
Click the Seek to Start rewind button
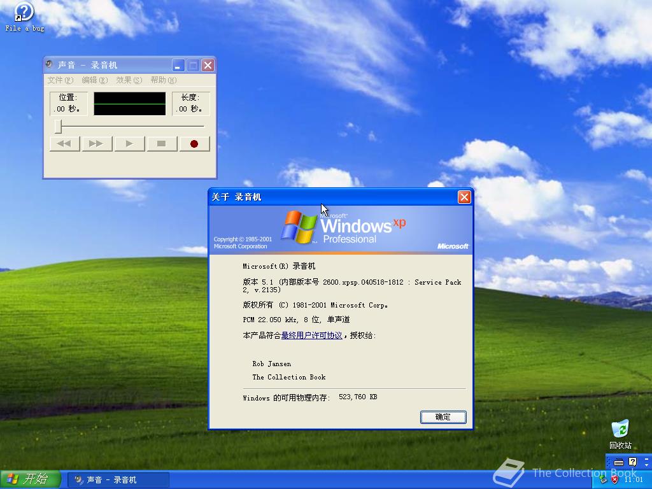coord(64,144)
